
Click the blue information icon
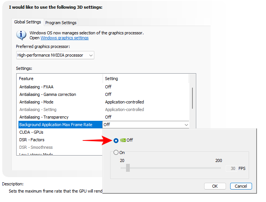(x=21, y=35)
